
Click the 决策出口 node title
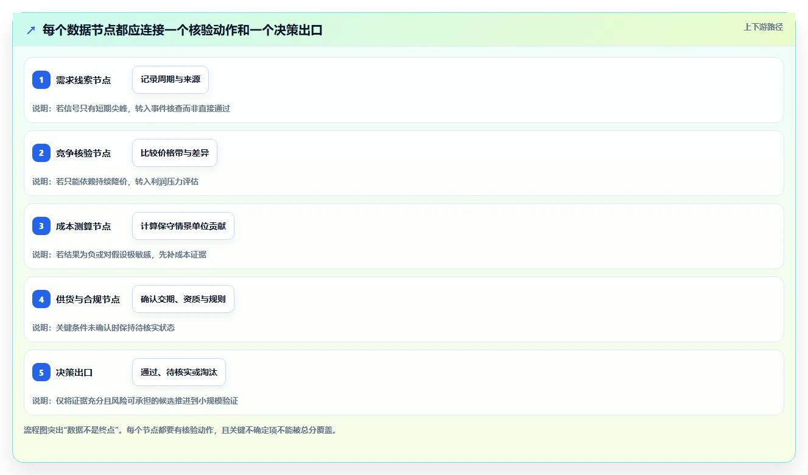click(74, 372)
